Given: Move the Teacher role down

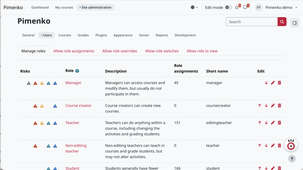Looking at the screenshot, I should [266, 123].
